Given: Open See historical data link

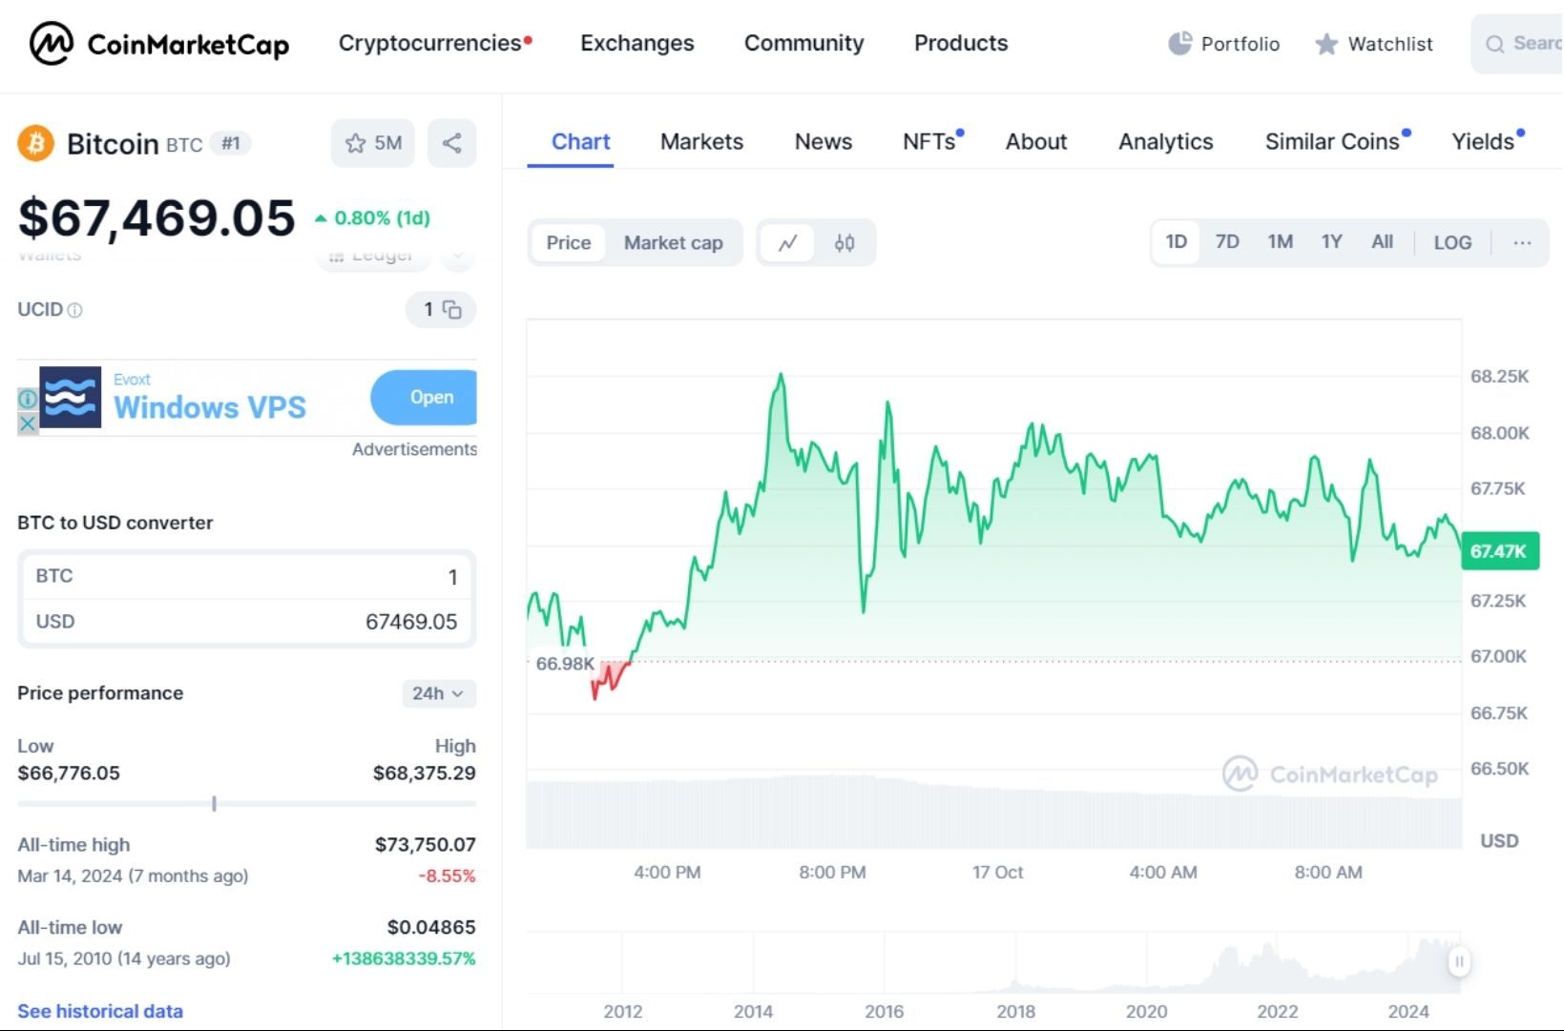Looking at the screenshot, I should pos(99,1011).
